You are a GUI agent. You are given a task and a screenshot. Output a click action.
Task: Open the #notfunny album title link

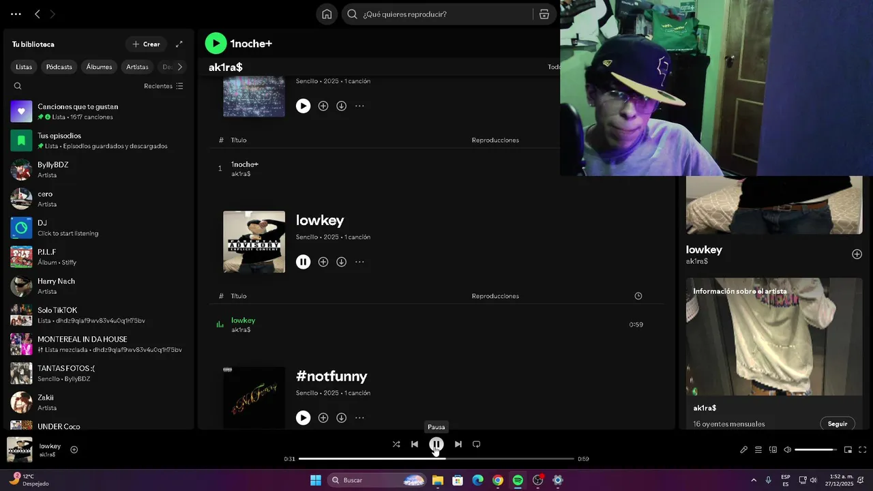[331, 376]
